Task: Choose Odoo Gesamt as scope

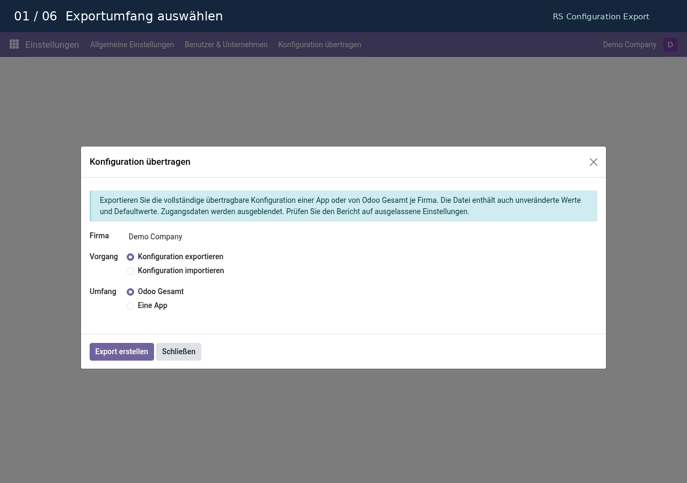Action: tap(130, 292)
